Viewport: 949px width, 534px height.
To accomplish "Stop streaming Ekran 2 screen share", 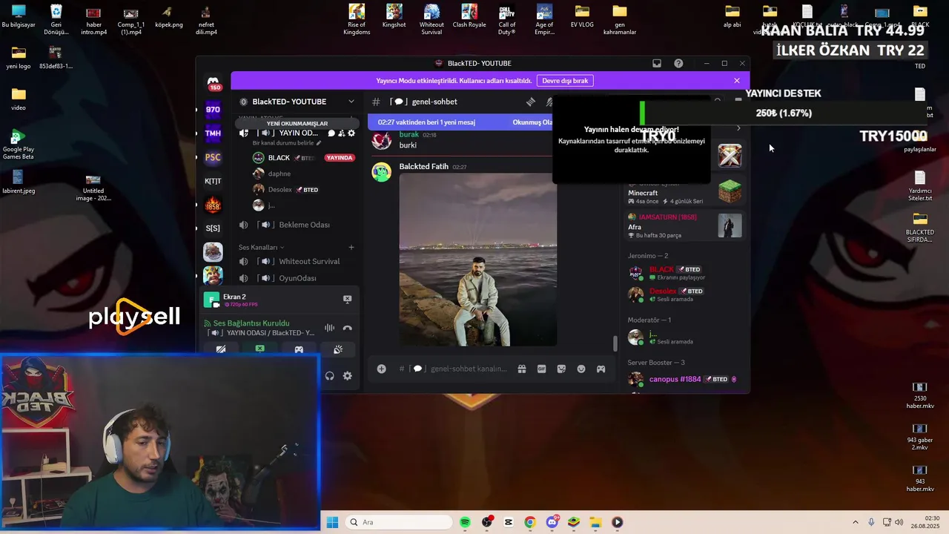I will pos(347,299).
